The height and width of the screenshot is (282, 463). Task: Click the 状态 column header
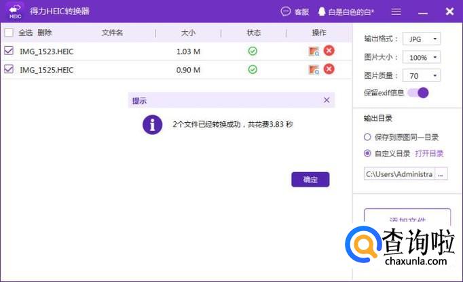(x=254, y=33)
